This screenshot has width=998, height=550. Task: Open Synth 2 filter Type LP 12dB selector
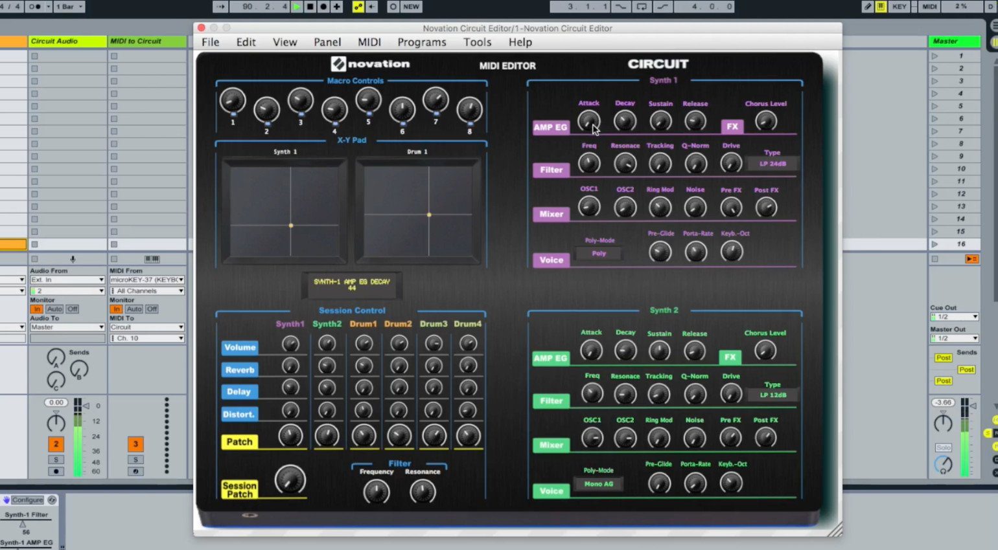[772, 395]
